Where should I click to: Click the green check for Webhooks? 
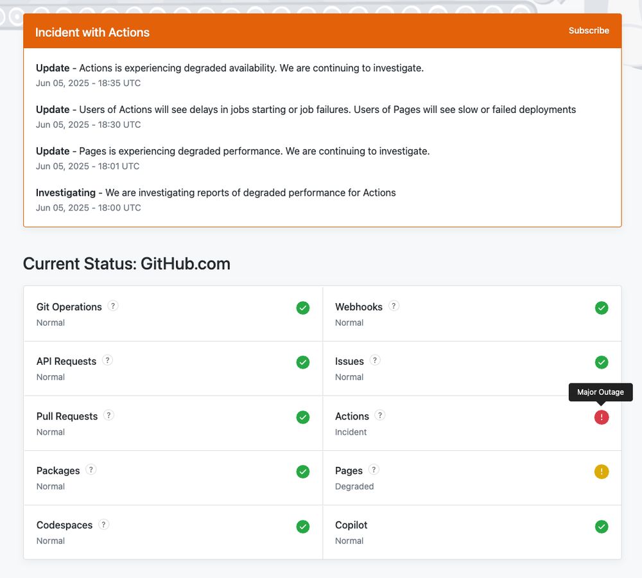pyautogui.click(x=602, y=308)
